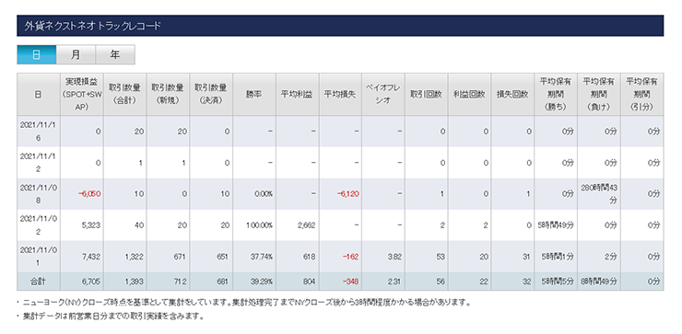682x334 pixels.
Task: Click the 勝率 column header
Action: tap(254, 94)
